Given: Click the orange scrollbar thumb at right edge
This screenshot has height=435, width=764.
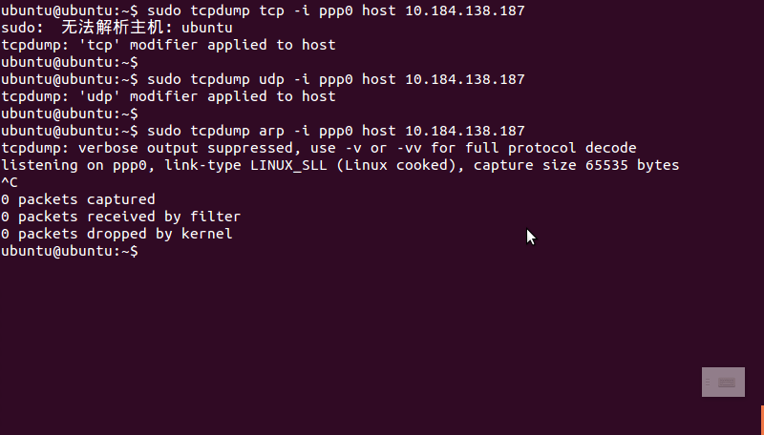Looking at the screenshot, I should [762, 420].
